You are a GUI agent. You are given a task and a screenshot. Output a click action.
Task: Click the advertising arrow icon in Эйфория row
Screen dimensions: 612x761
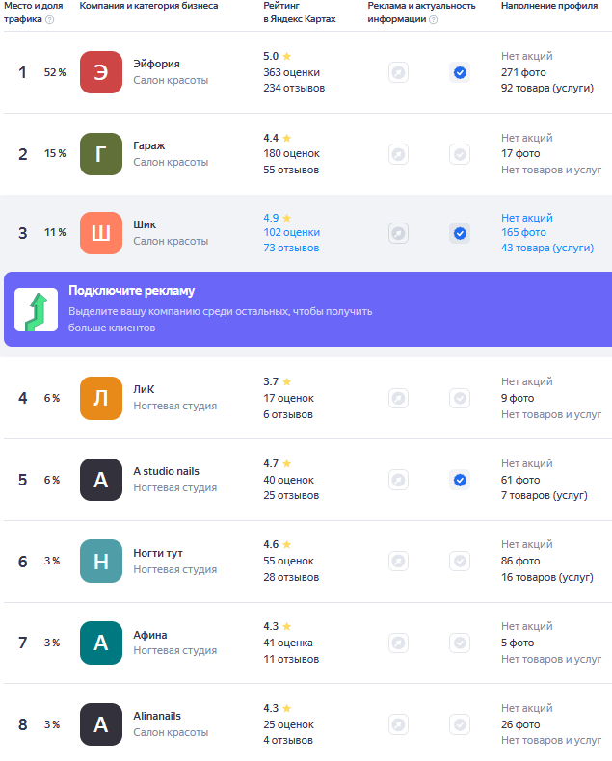coord(398,72)
